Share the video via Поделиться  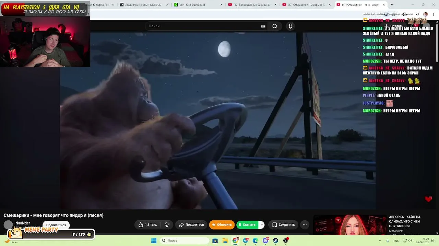coord(191,225)
